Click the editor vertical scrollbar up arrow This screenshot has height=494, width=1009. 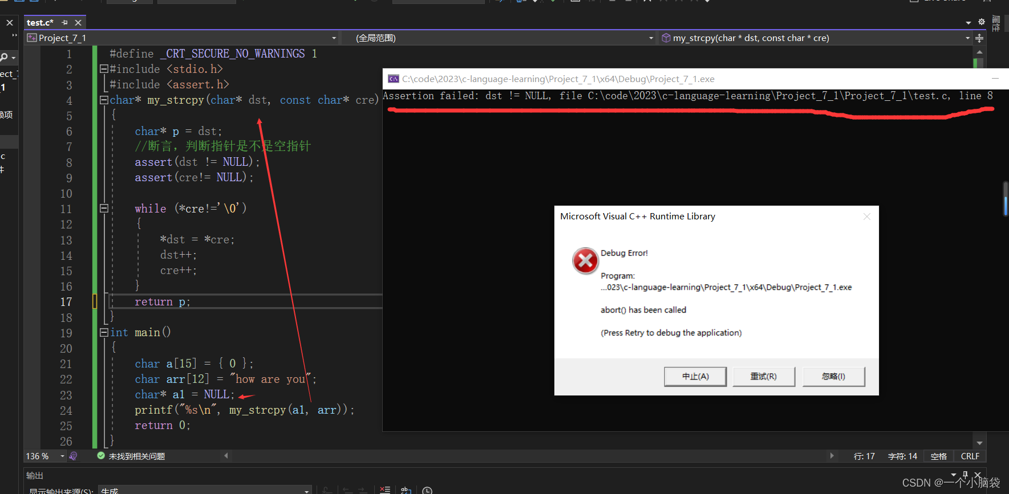point(979,52)
